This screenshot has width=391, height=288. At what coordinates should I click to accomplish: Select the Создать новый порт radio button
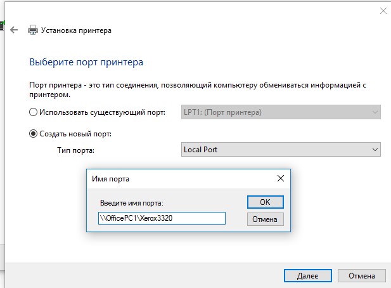click(x=34, y=134)
